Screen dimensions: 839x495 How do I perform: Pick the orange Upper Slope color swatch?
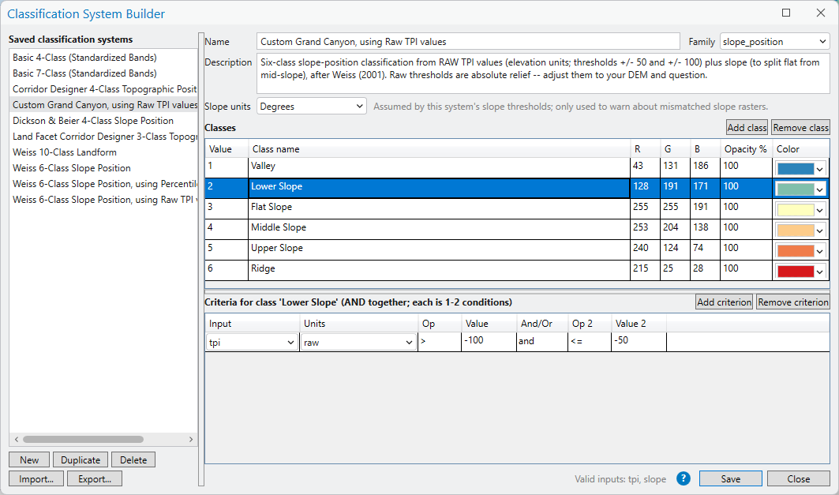tap(796, 251)
